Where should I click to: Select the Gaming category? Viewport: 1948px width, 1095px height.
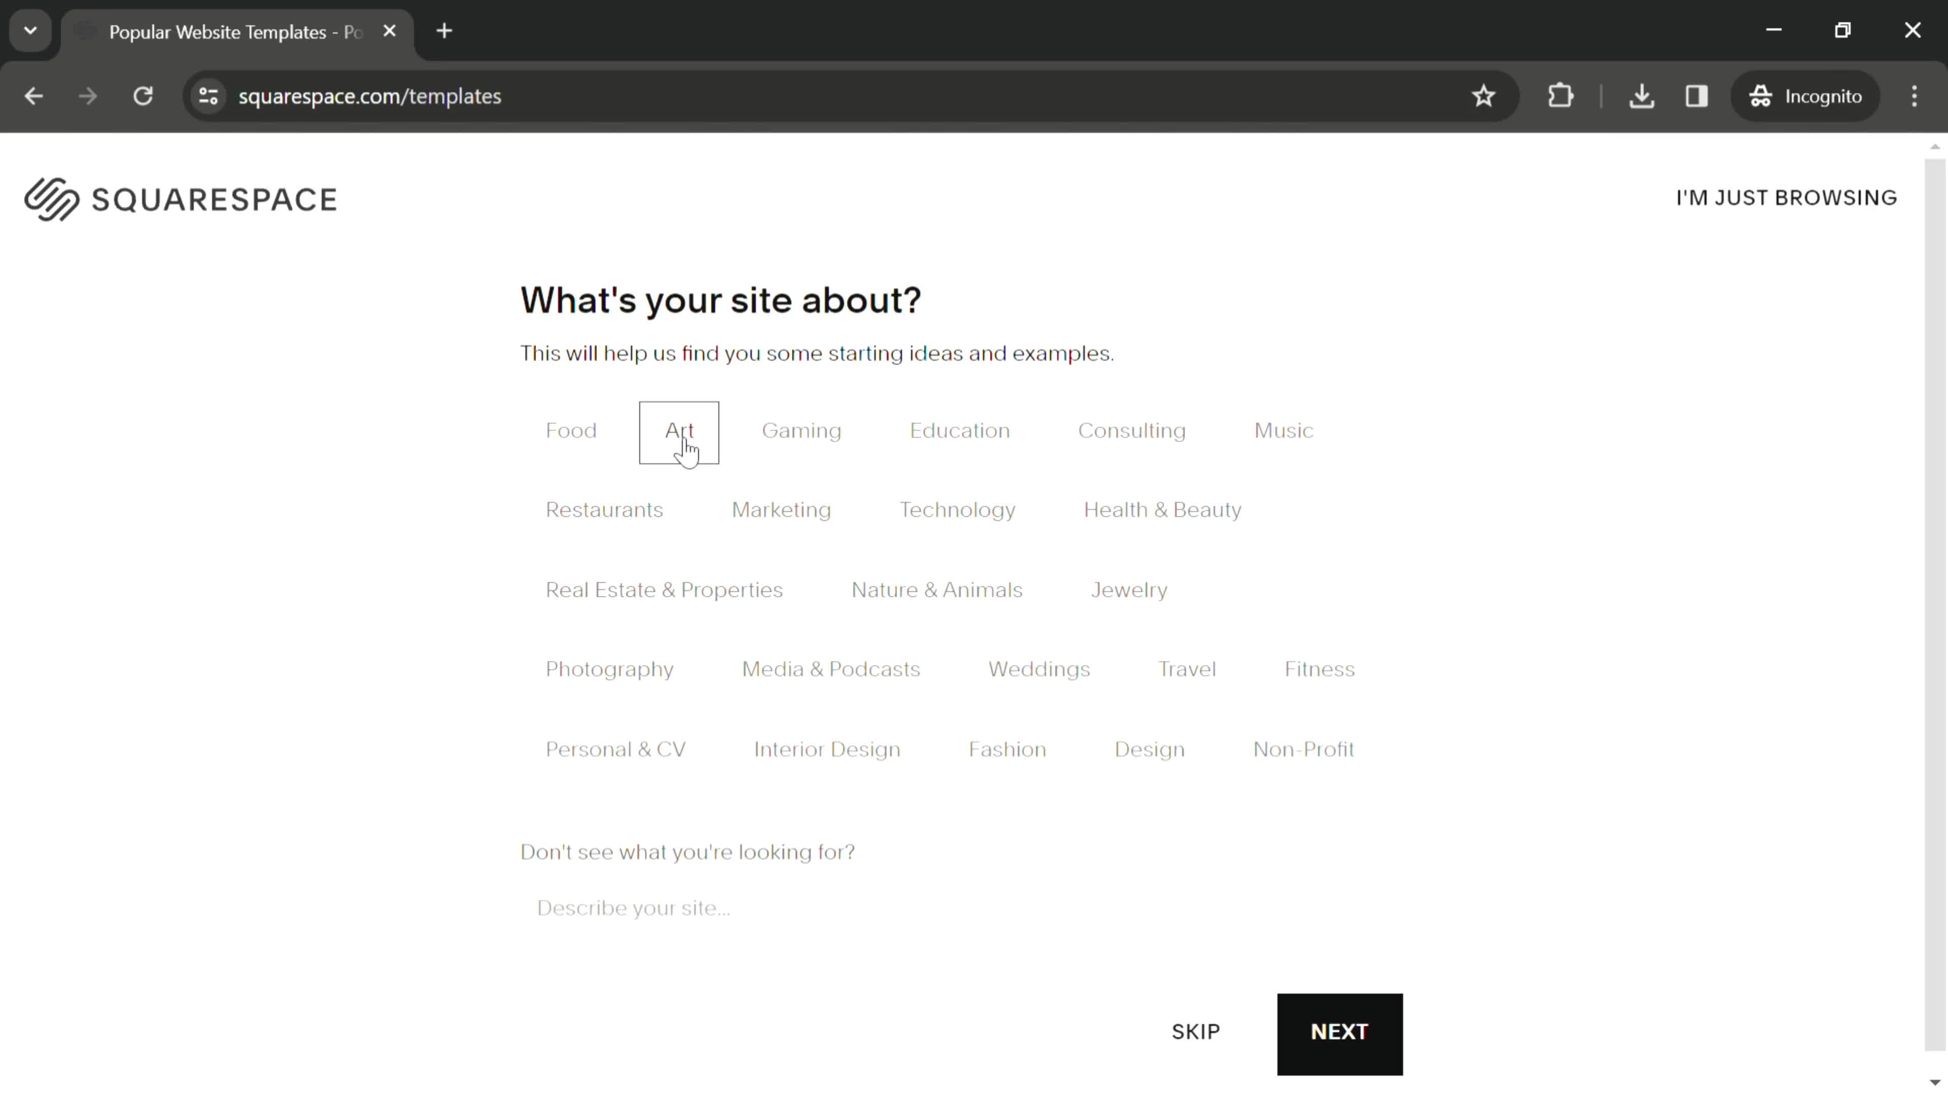tap(802, 431)
